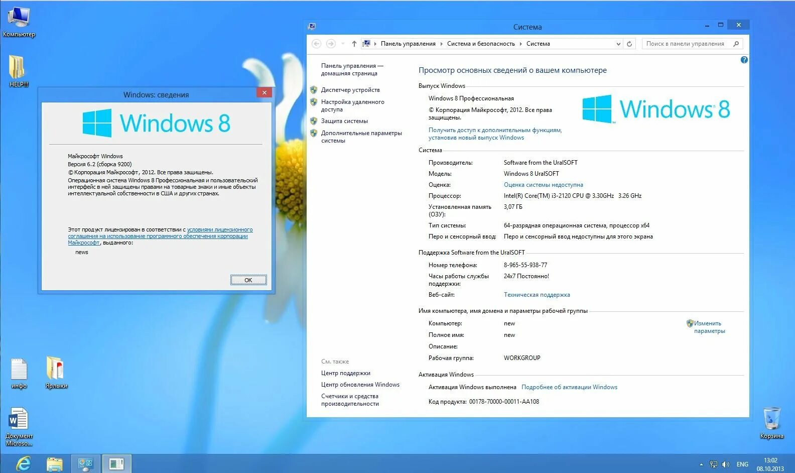Click Получить доступ к дополнительным функциям link

click(x=495, y=134)
